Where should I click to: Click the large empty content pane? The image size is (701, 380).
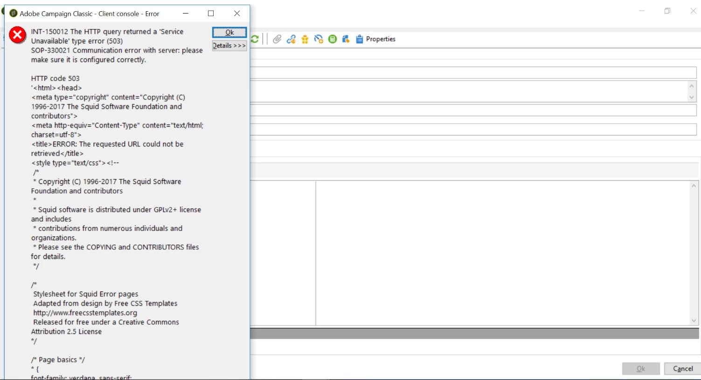point(503,253)
